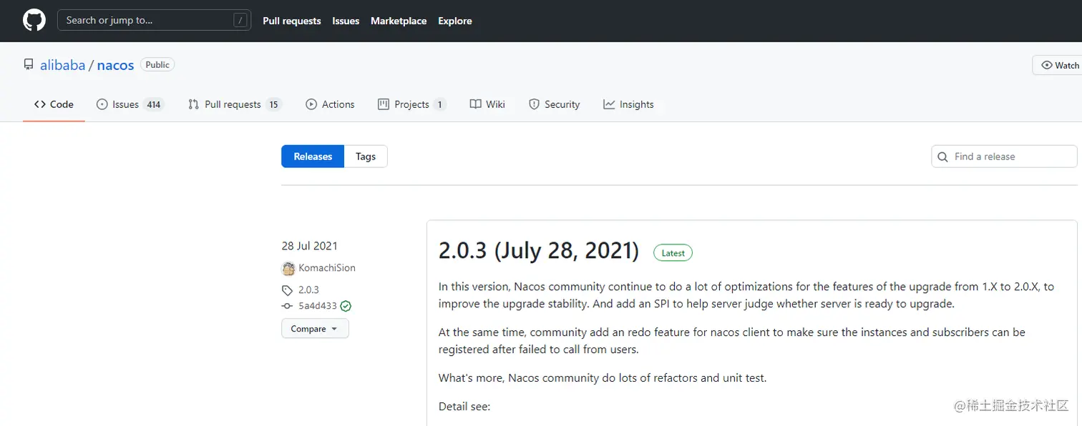The width and height of the screenshot is (1082, 426).
Task: Open the KomachiSion author profile link
Action: point(327,268)
